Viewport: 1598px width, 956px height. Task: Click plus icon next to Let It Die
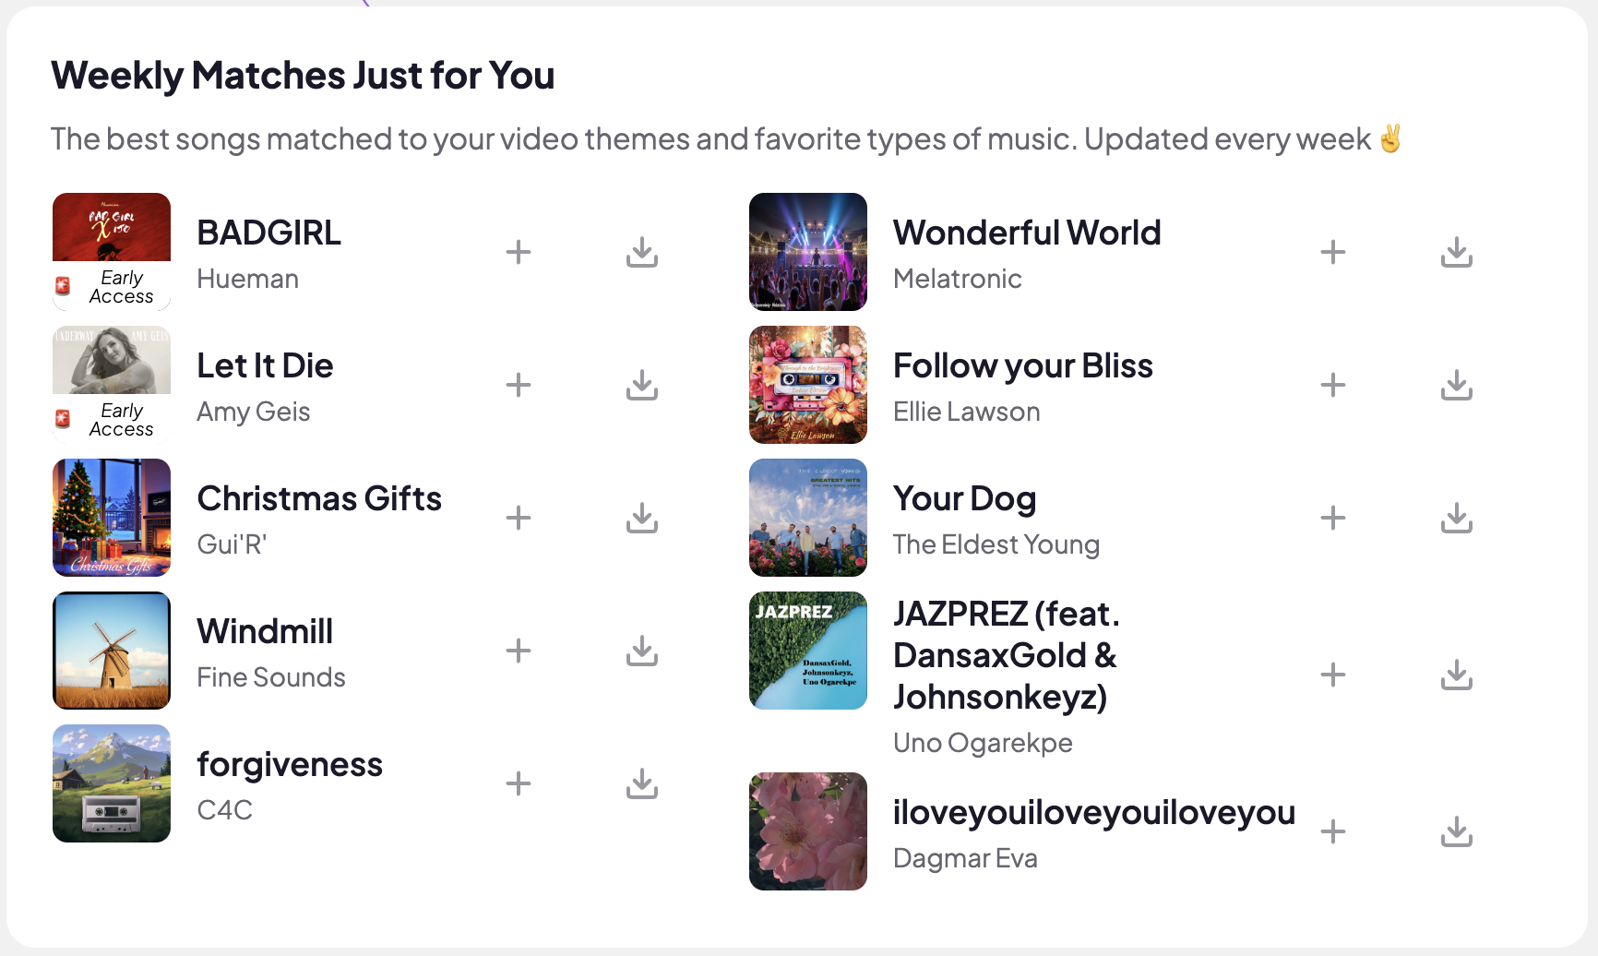pos(519,385)
